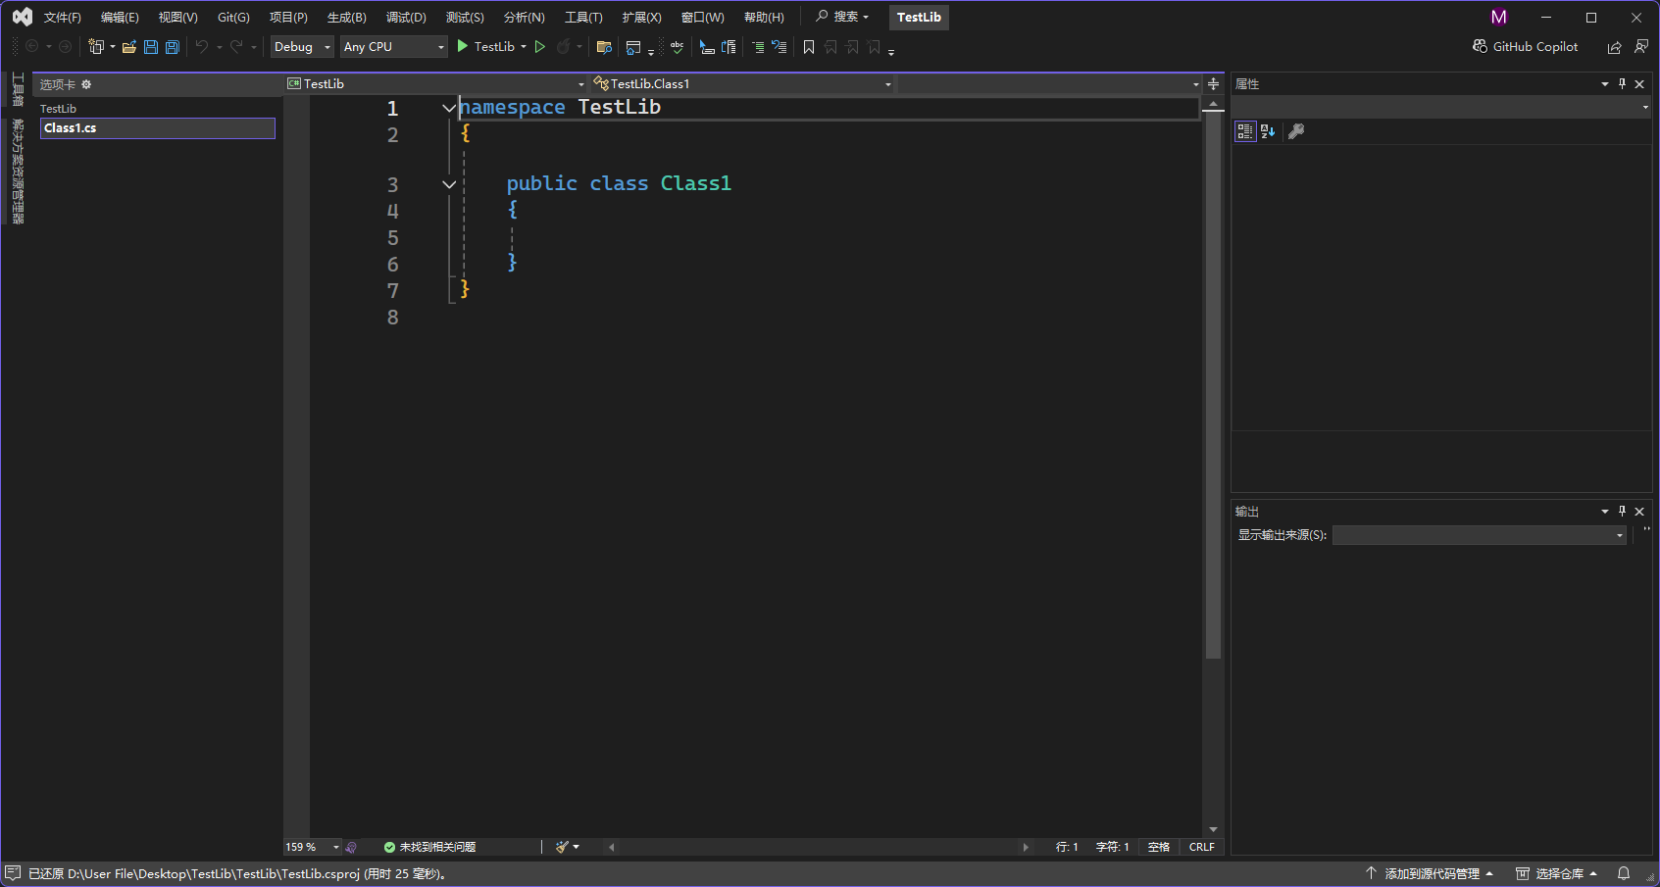Click the Save All toolbar icon
Viewport: 1660px width, 887px height.
pyautogui.click(x=173, y=47)
